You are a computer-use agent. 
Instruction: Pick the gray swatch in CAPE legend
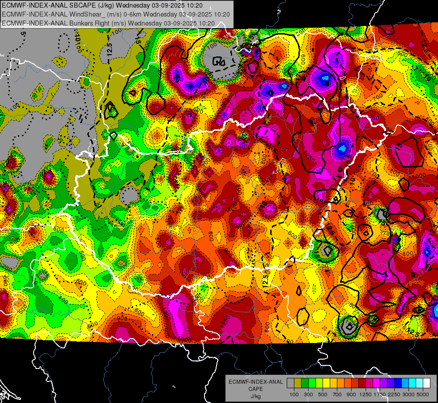(x=290, y=383)
